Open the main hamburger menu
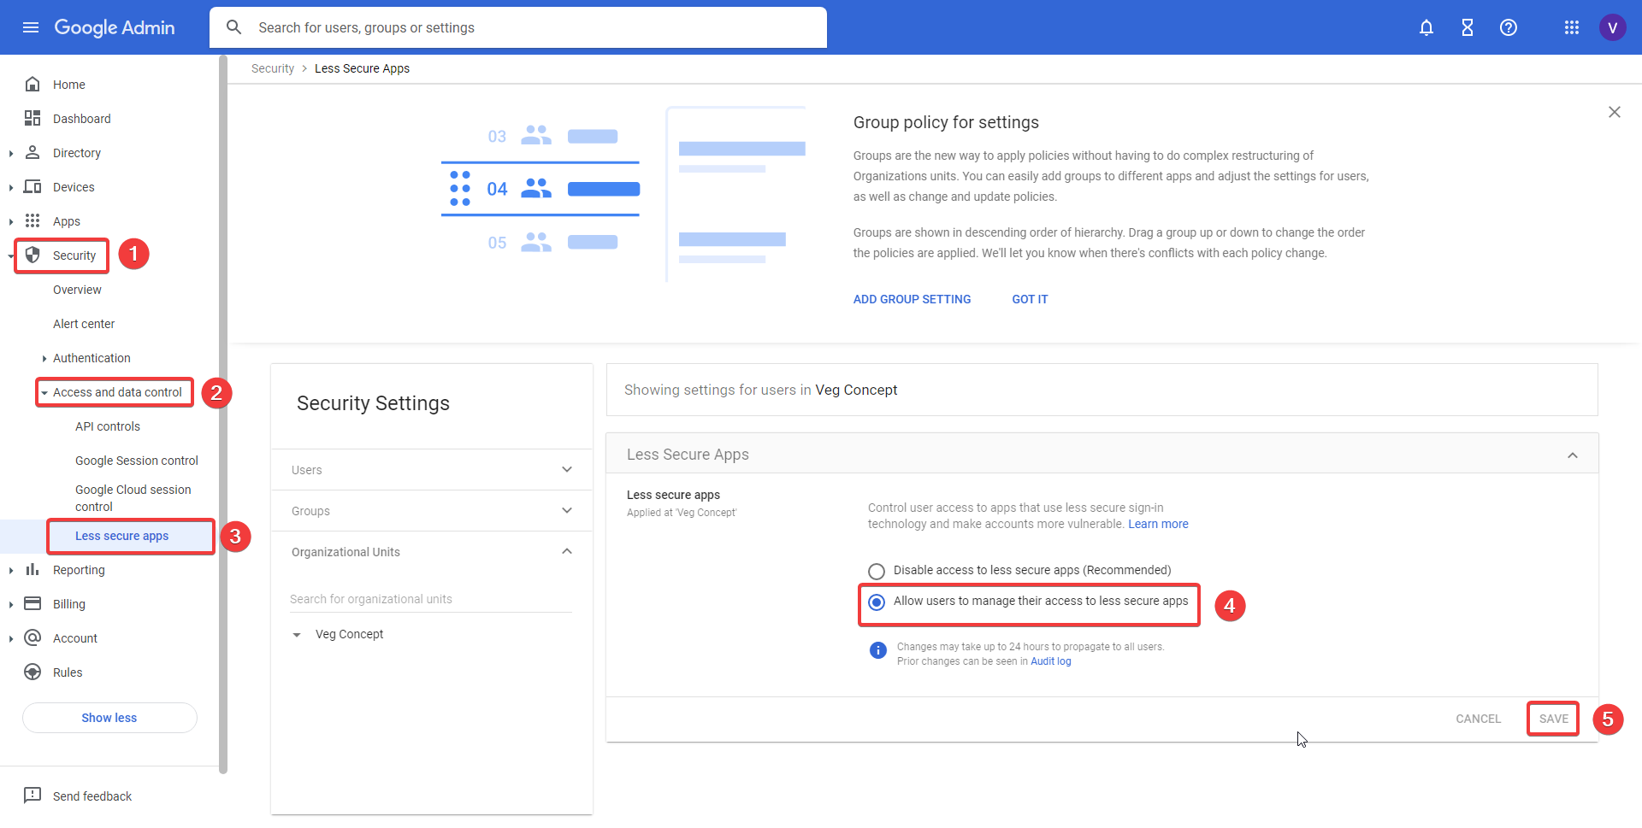The height and width of the screenshot is (828, 1642). point(31,27)
